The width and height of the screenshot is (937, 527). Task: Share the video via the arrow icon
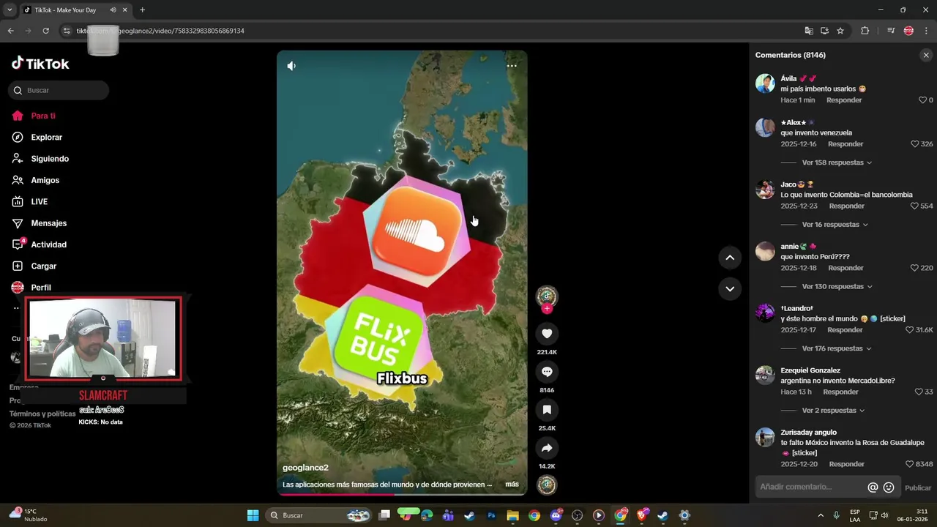(x=547, y=448)
